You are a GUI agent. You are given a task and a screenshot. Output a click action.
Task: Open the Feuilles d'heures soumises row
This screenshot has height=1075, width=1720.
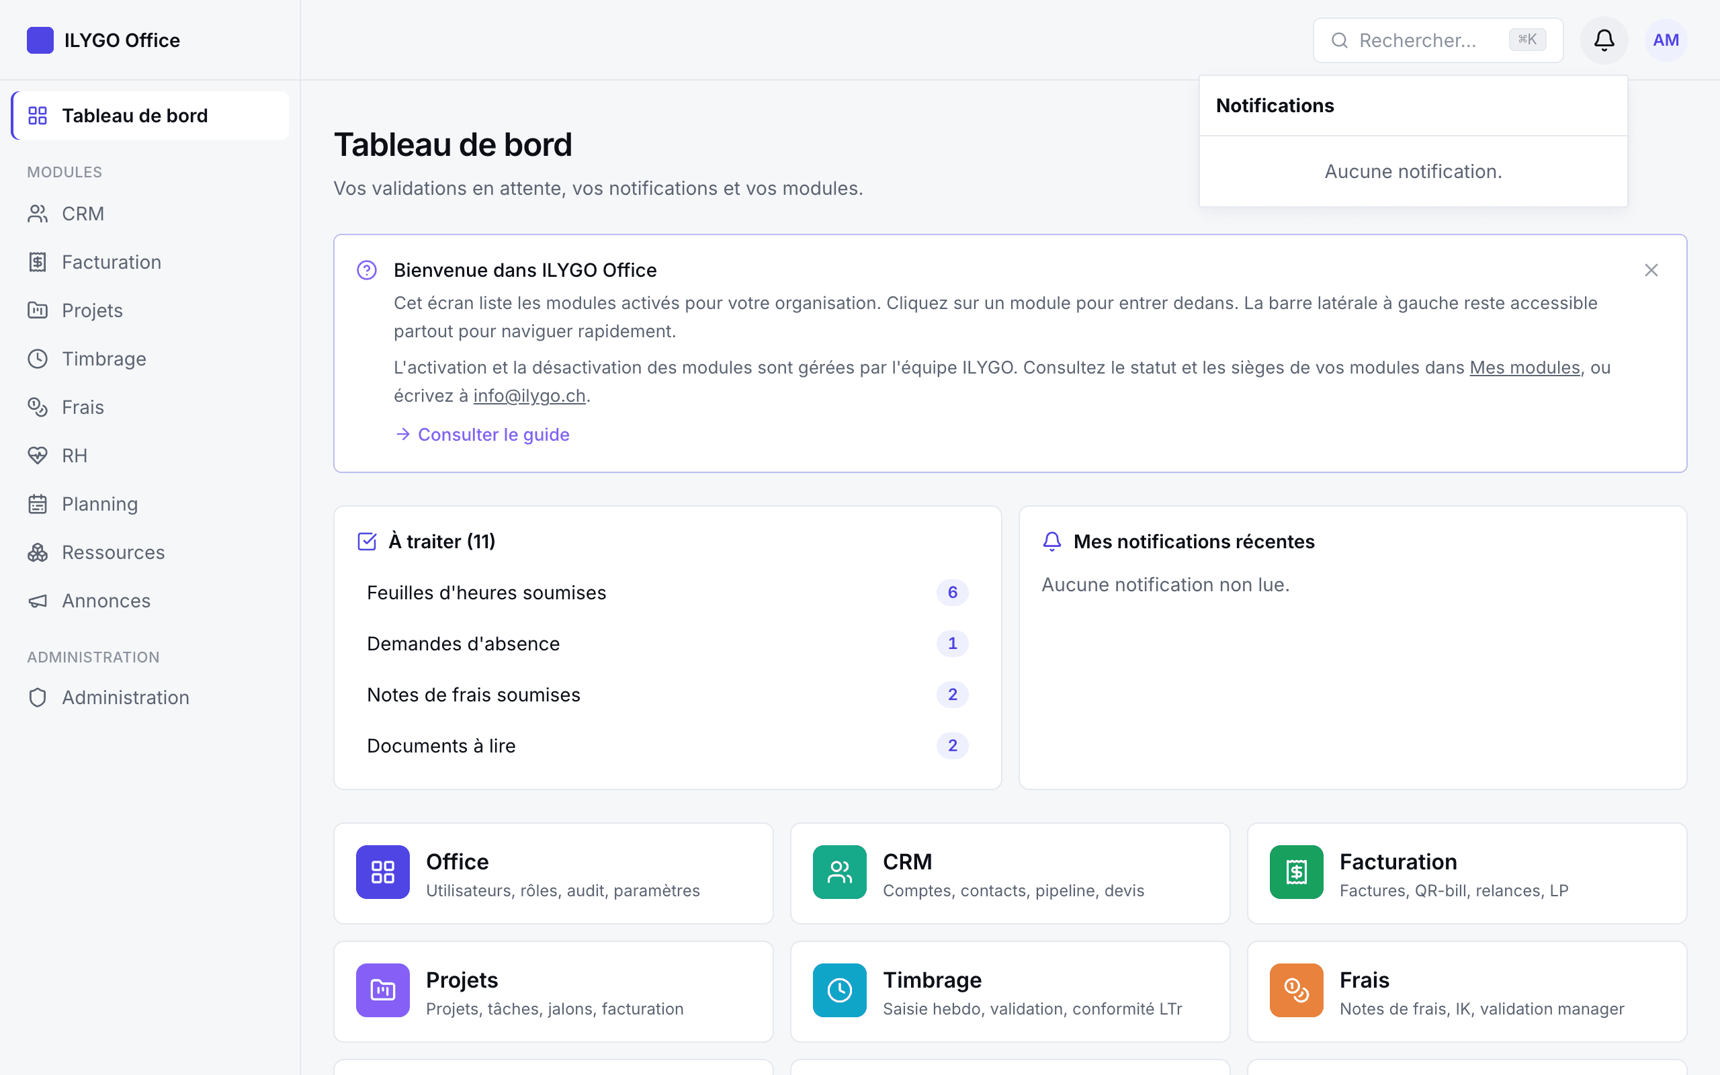[x=667, y=593]
